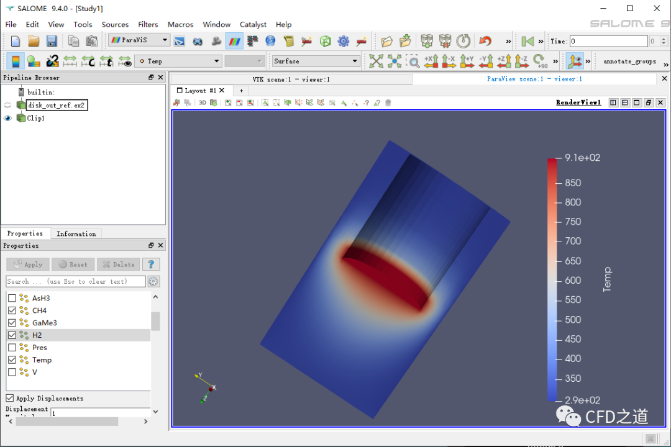Image resolution: width=671 pixels, height=447 pixels.
Task: Toggle visibility eye for Clip1
Action: pyautogui.click(x=8, y=118)
